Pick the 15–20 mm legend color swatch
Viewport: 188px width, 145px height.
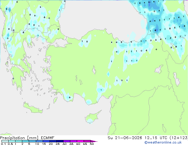point(46,141)
